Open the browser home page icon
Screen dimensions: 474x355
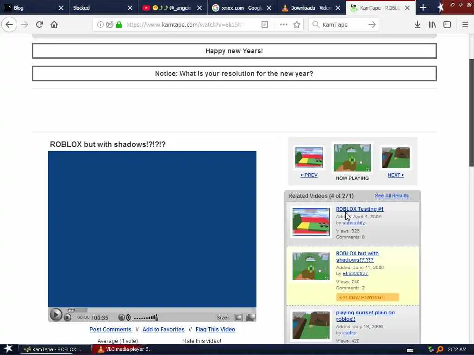(x=54, y=24)
